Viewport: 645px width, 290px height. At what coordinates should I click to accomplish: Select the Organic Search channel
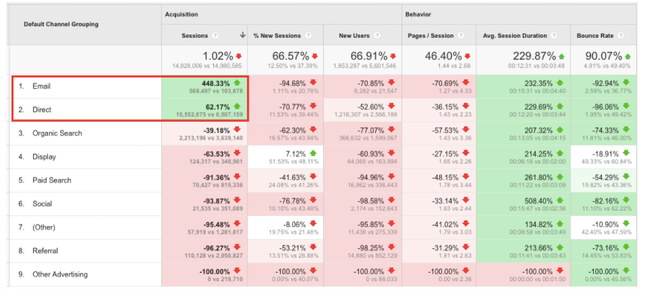click(57, 133)
